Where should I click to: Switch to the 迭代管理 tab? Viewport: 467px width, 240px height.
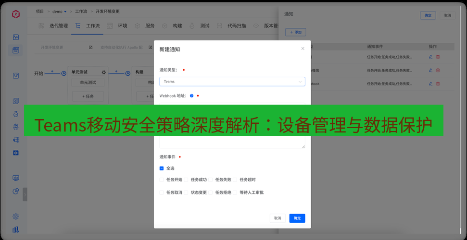tap(53, 26)
